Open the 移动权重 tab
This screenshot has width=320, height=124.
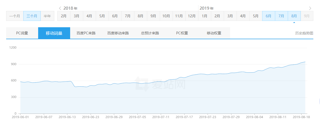coord(214,33)
